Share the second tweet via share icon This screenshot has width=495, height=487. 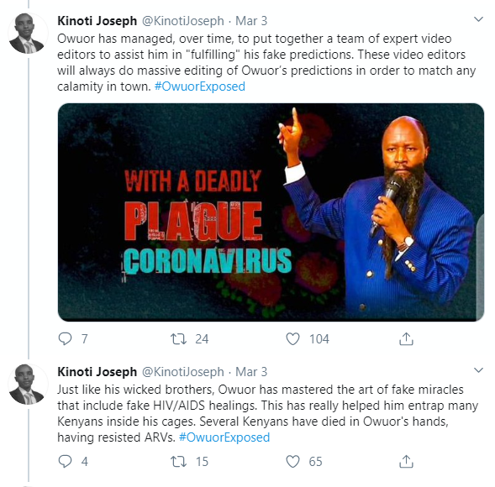(406, 462)
